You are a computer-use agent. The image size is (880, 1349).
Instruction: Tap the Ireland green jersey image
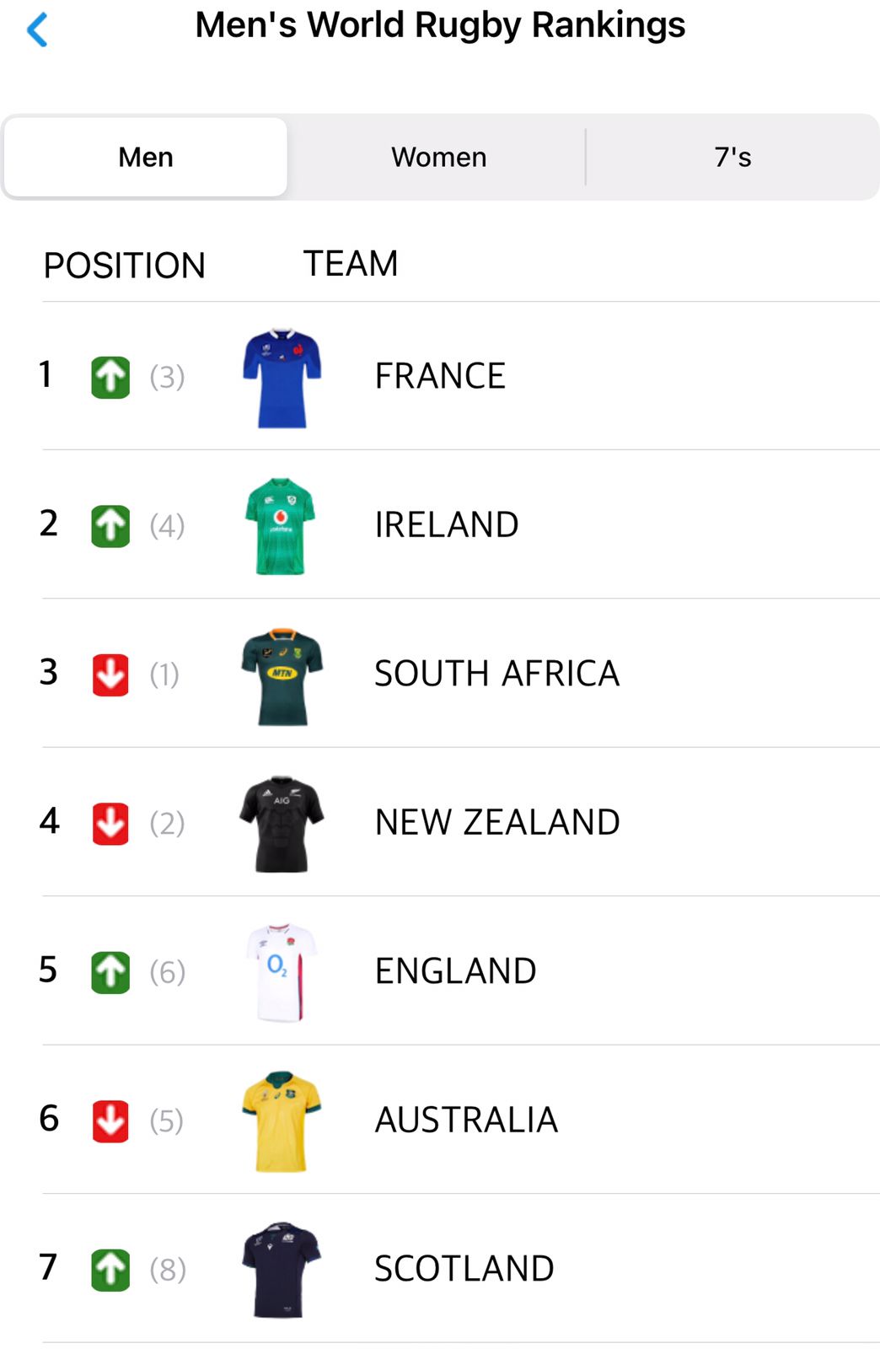pyautogui.click(x=280, y=526)
